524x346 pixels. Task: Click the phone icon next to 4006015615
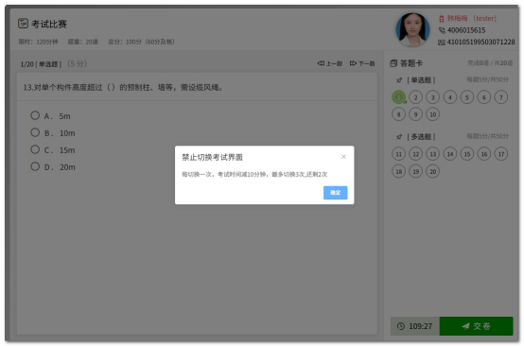pyautogui.click(x=442, y=30)
